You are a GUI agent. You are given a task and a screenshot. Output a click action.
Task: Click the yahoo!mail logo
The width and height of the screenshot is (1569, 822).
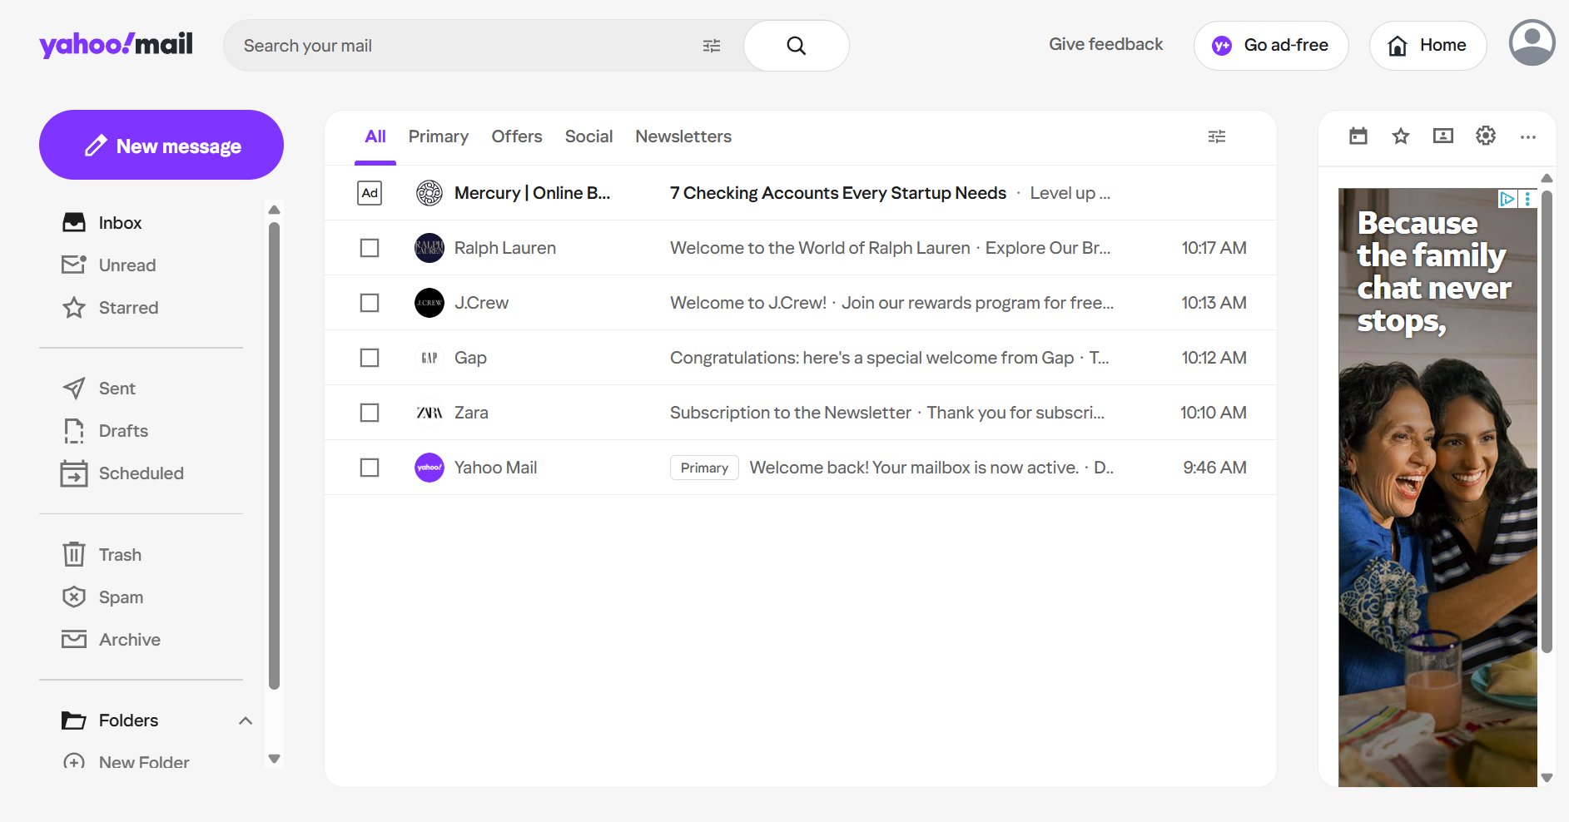tap(116, 45)
